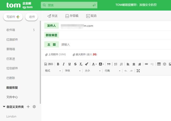Open 已发送 sent folder
171x121 pixels.
click(11, 59)
